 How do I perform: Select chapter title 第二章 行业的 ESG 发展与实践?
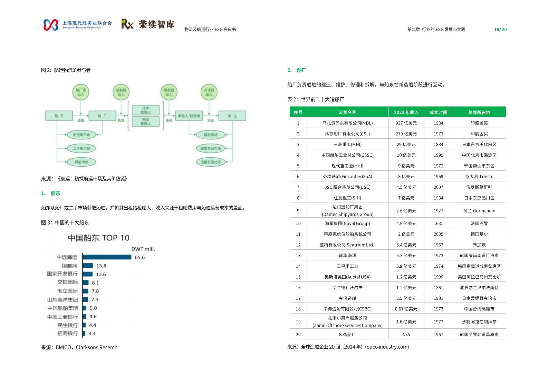436,30
